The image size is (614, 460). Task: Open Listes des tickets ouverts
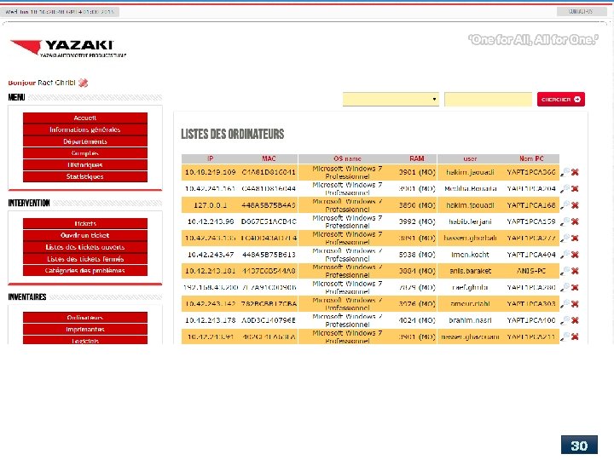coord(85,247)
